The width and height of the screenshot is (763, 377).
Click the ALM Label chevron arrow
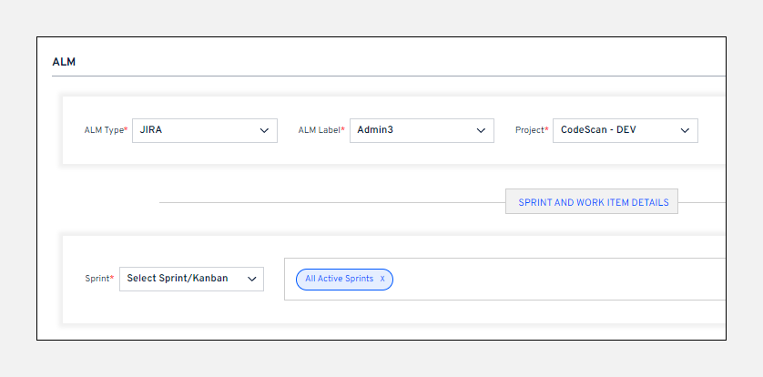coord(482,130)
